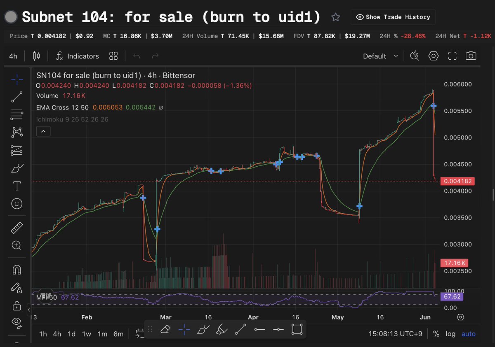Select highlighter in floating drawing toolbar
This screenshot has height=347, width=495.
pyautogui.click(x=222, y=329)
